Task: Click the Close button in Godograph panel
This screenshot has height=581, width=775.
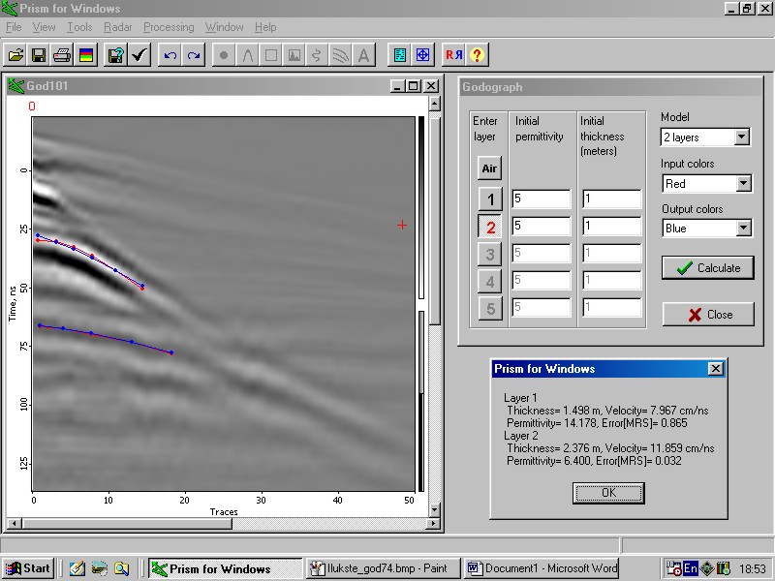Action: click(x=708, y=314)
